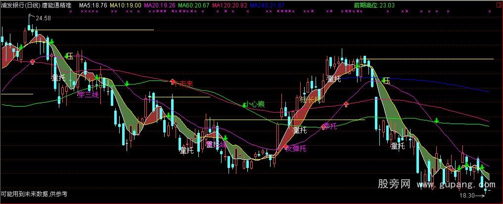Click the 穿三线 signal label
503x204 pixels.
(x=88, y=95)
